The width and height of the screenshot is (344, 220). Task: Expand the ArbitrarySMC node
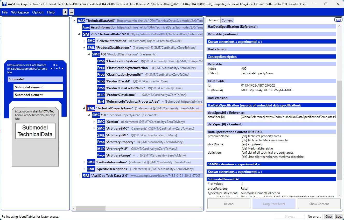tap(94, 129)
